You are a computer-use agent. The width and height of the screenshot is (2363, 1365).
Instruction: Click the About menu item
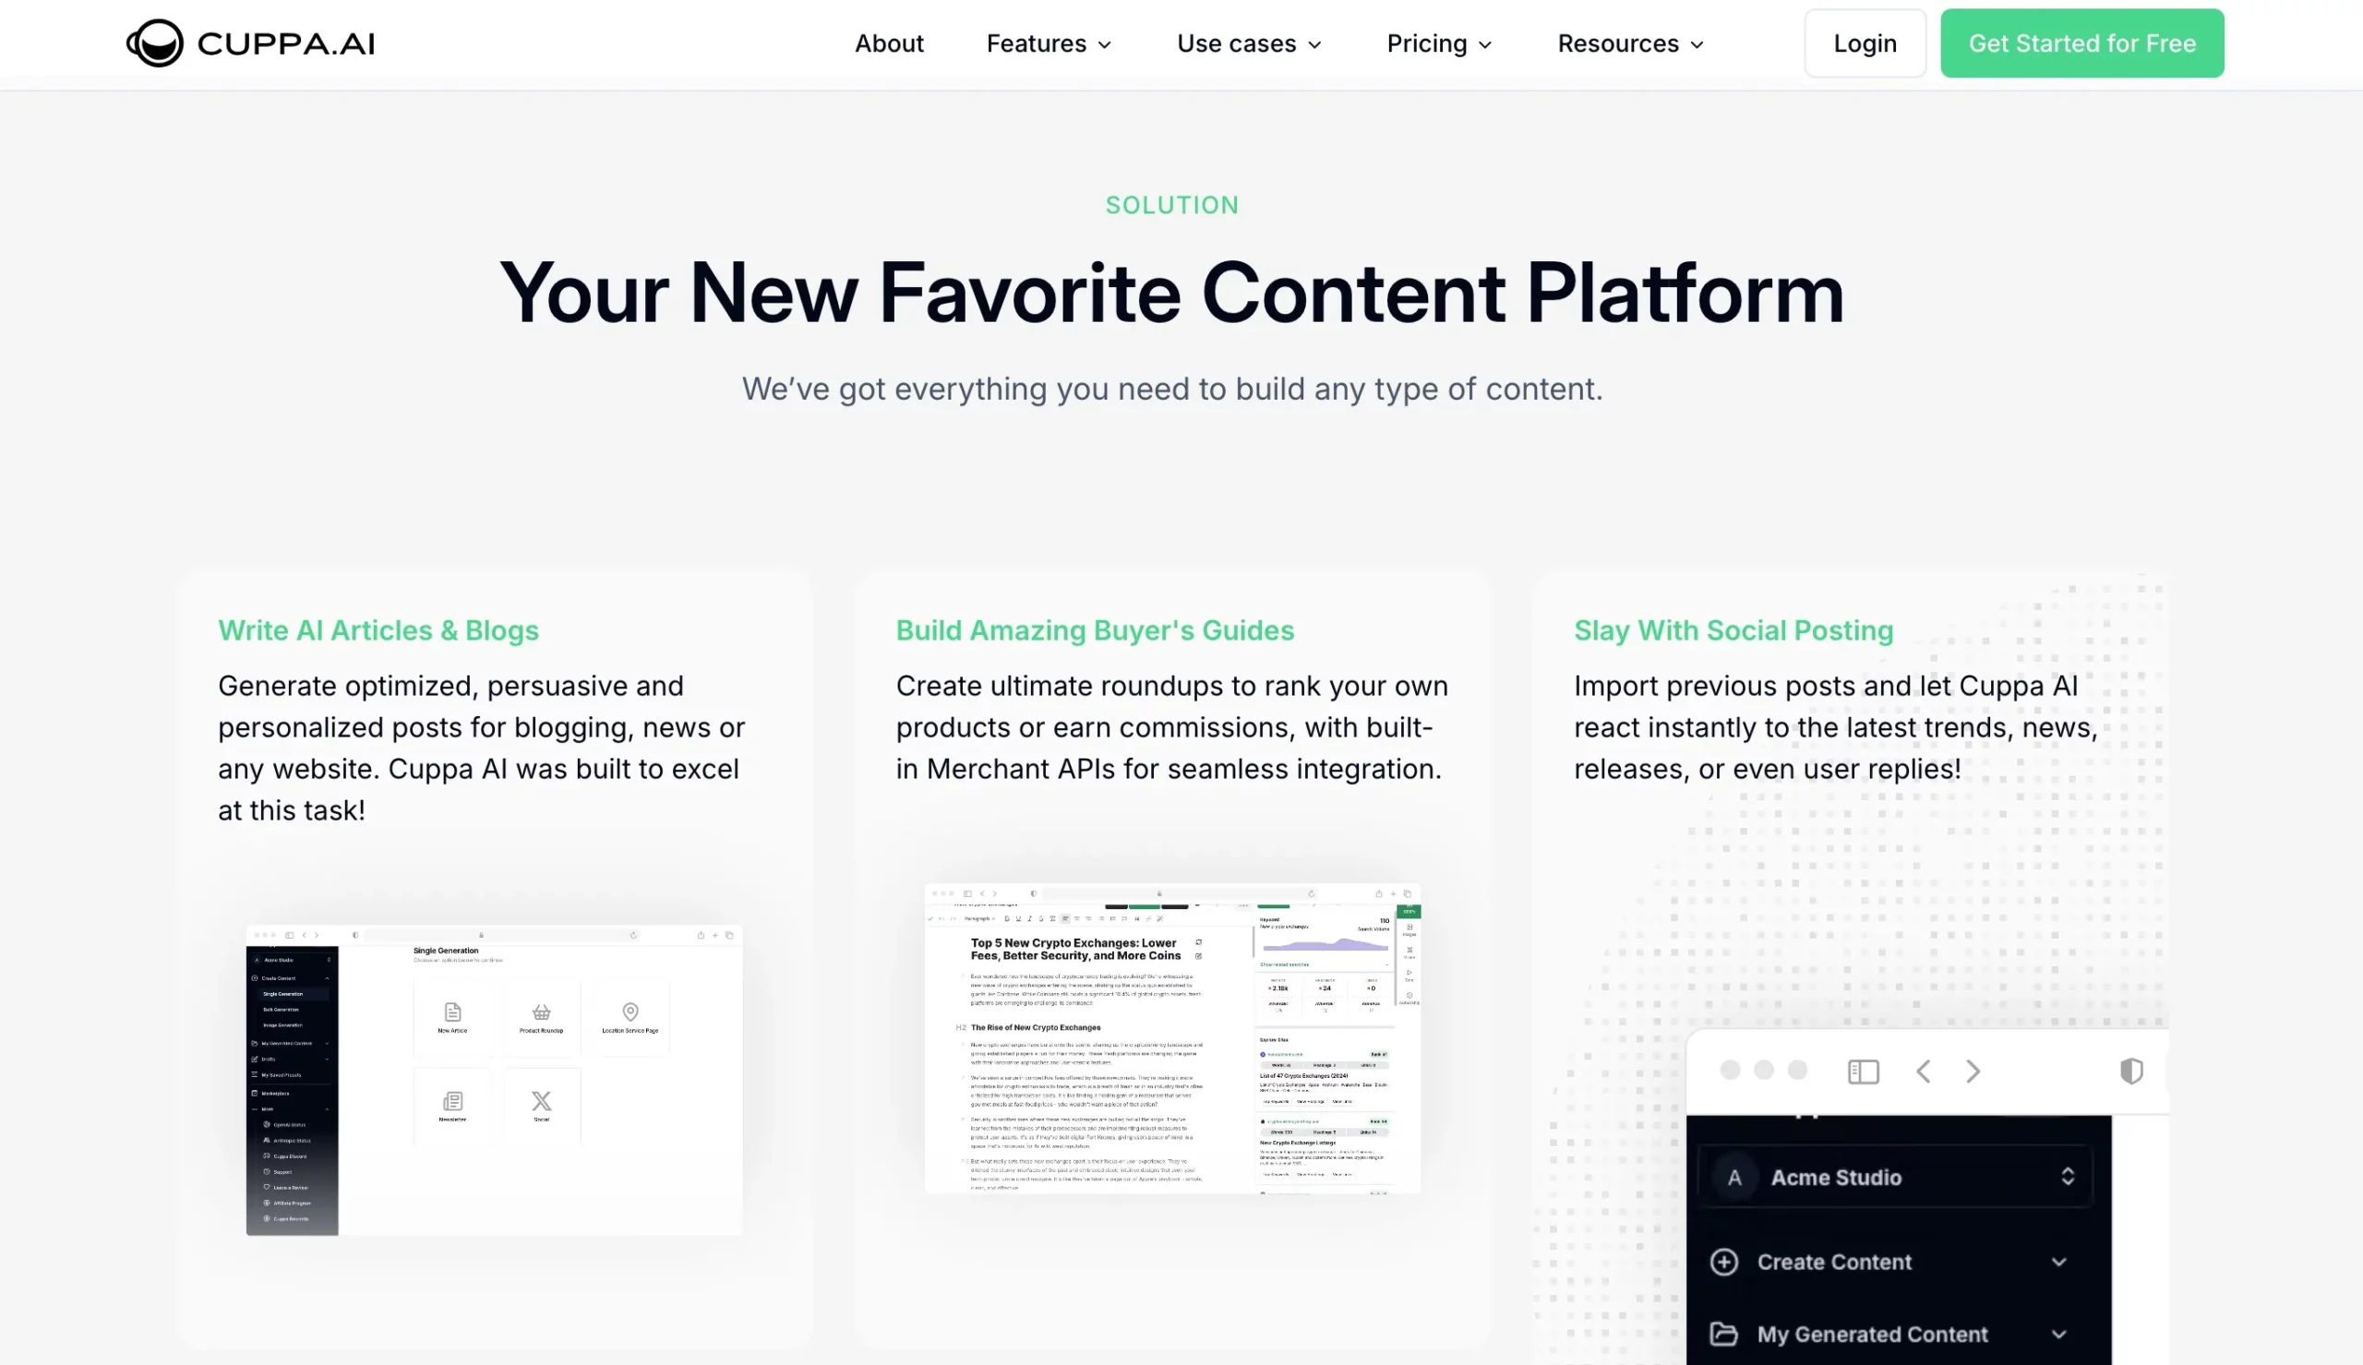889,42
